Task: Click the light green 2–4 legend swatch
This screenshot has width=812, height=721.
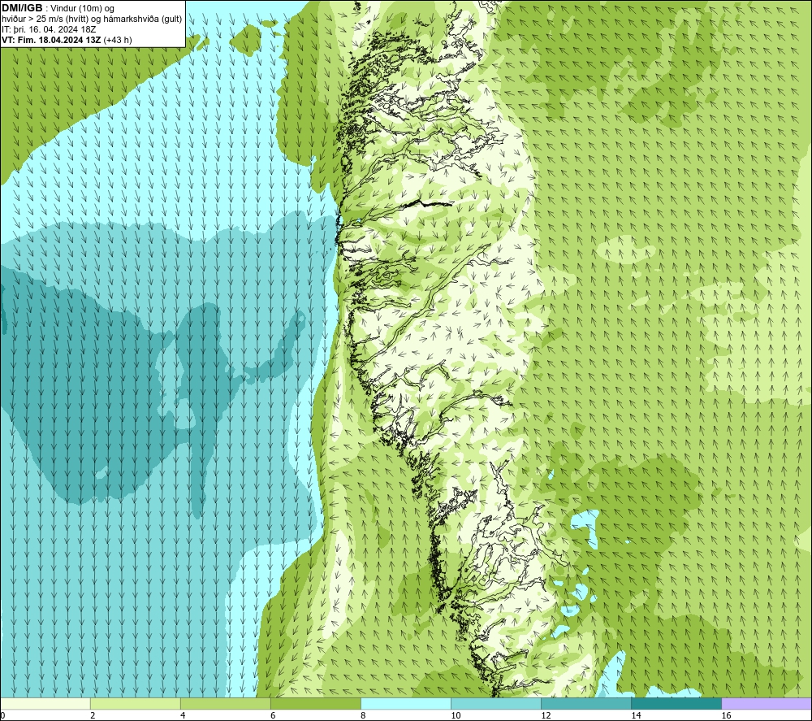Action: click(x=135, y=703)
